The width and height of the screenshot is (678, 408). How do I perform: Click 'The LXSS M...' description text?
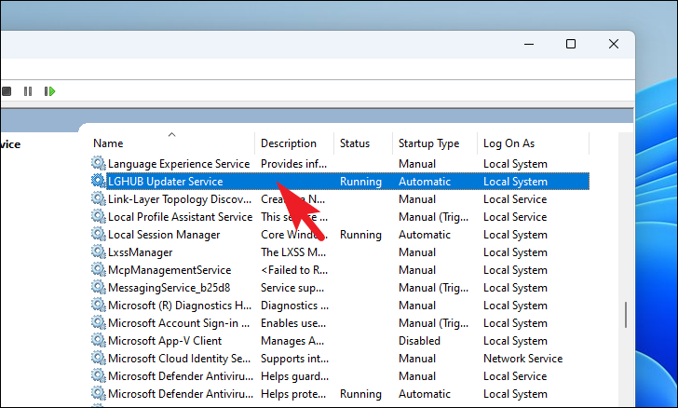pyautogui.click(x=293, y=252)
